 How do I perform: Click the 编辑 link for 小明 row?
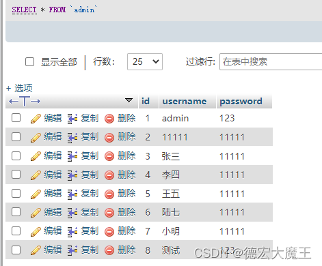pyautogui.click(x=53, y=231)
